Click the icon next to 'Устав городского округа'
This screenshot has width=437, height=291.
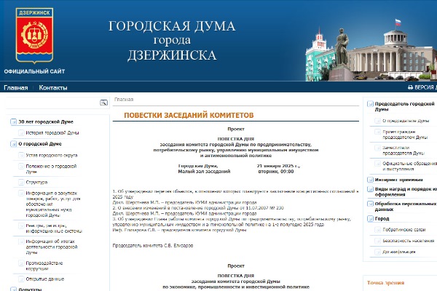point(20,155)
